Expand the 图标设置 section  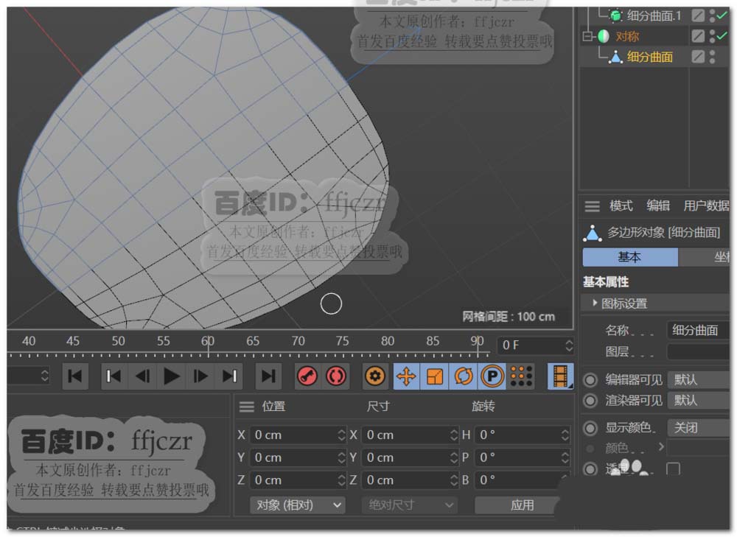pos(595,303)
